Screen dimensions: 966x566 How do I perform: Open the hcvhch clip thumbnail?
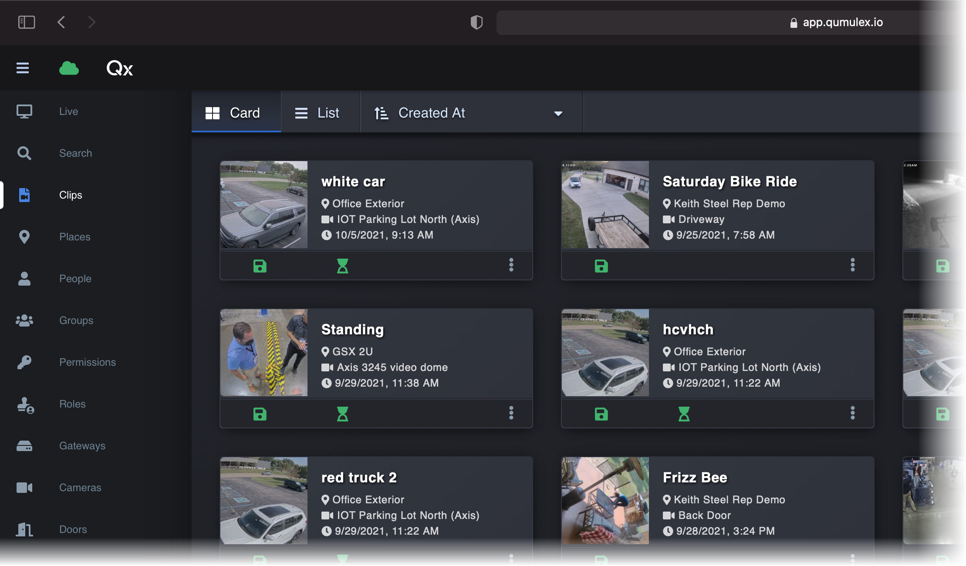605,353
